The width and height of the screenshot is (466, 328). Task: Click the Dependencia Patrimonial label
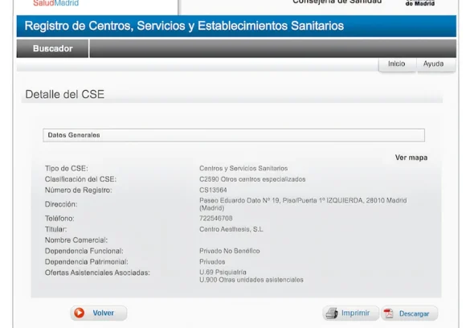point(87,262)
